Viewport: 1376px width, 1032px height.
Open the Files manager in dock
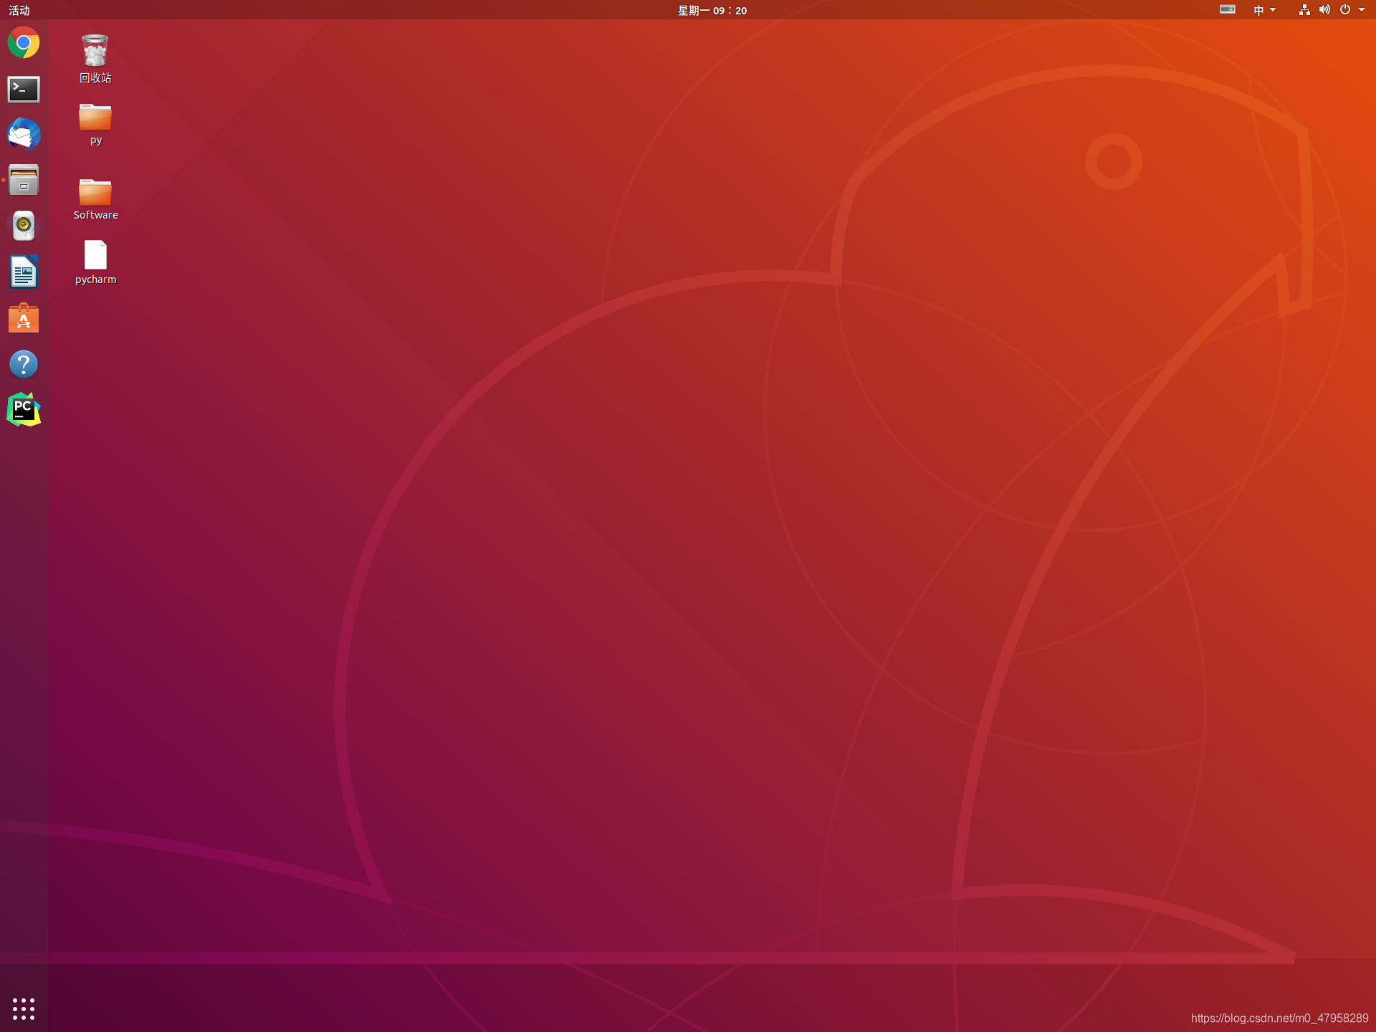(x=24, y=180)
